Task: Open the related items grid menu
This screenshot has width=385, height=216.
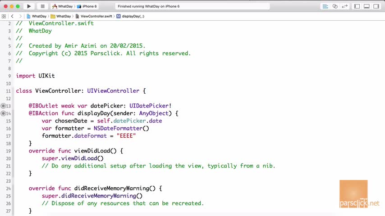Action: 4,17
